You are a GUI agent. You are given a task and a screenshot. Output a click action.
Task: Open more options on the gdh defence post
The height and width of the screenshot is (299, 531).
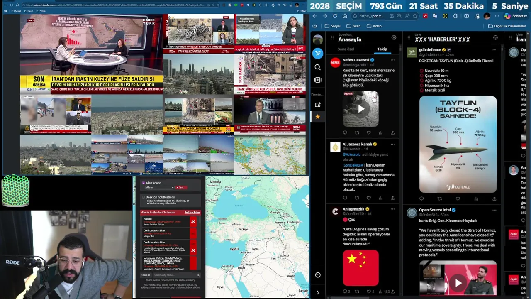click(x=494, y=50)
